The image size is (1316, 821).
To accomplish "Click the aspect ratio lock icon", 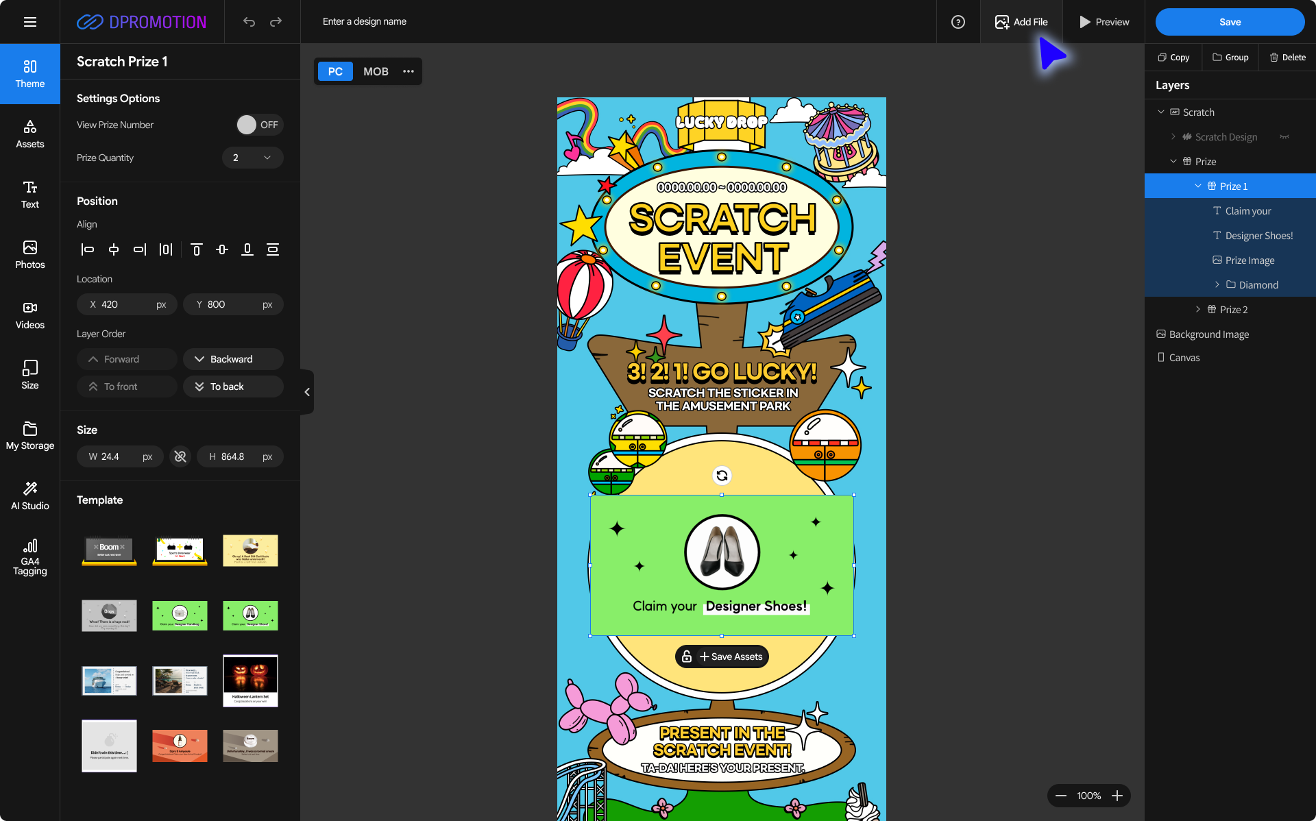I will (x=180, y=456).
